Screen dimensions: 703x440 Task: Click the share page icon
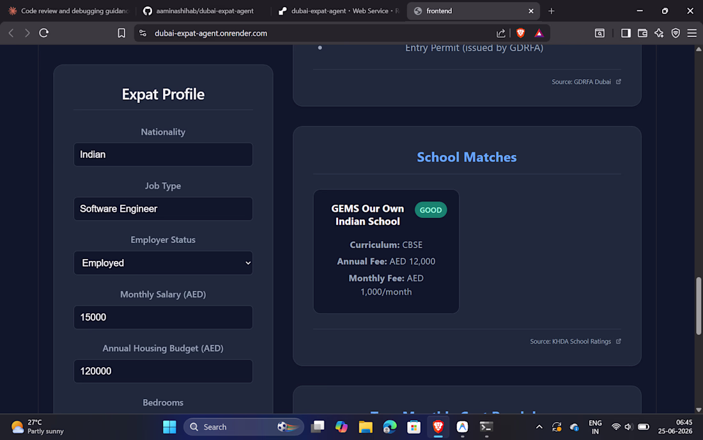501,33
